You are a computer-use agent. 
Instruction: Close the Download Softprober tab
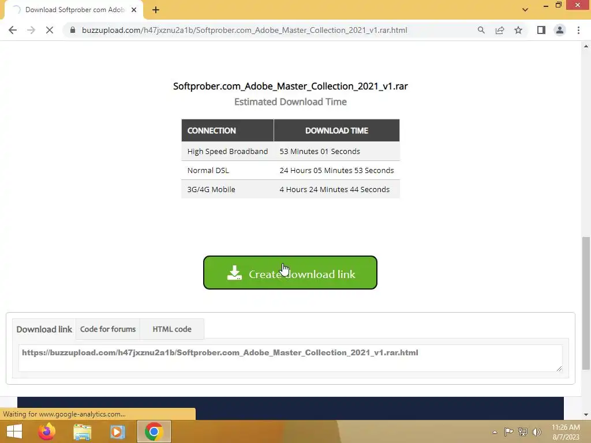134,10
